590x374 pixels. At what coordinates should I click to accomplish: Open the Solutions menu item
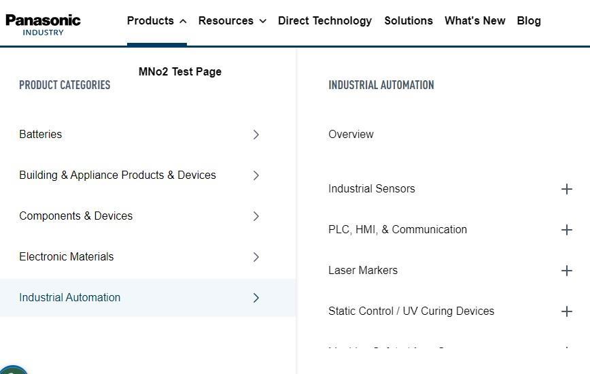[409, 20]
